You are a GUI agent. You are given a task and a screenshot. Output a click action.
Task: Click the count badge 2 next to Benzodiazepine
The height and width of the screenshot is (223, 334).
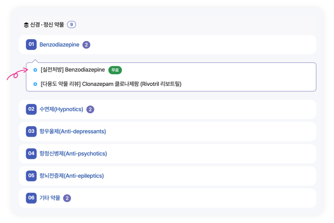[x=86, y=45]
